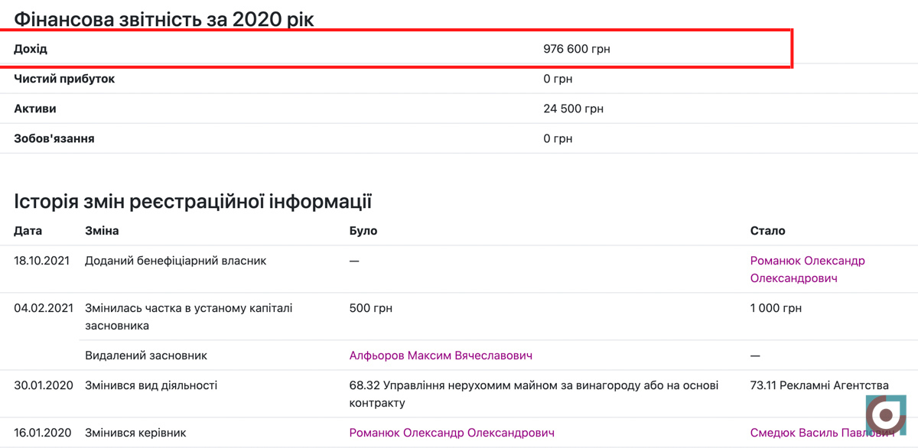This screenshot has height=448, width=918.
Task: Click the 73.11 Рекламні Агентства activity text
Action: 819,385
